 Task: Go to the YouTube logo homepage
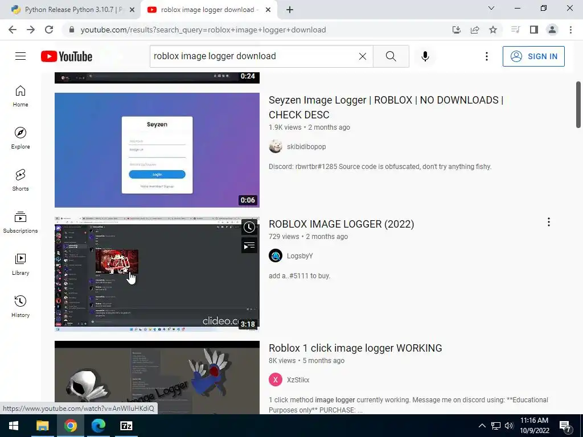pyautogui.click(x=67, y=56)
